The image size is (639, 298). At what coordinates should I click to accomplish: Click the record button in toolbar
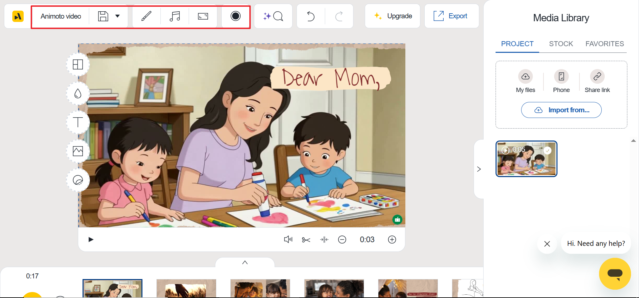click(x=236, y=16)
